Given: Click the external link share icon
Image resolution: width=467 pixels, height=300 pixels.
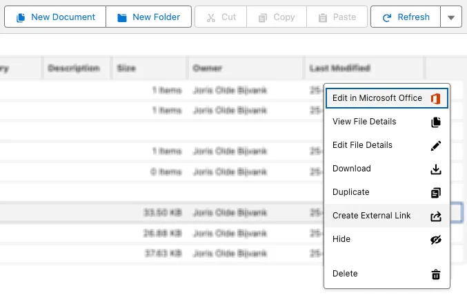Looking at the screenshot, I should pos(435,216).
